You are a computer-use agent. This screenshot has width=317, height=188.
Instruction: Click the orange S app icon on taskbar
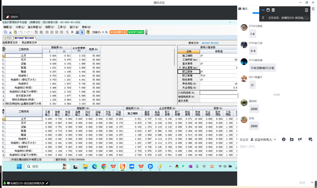pyautogui.click(x=122, y=167)
